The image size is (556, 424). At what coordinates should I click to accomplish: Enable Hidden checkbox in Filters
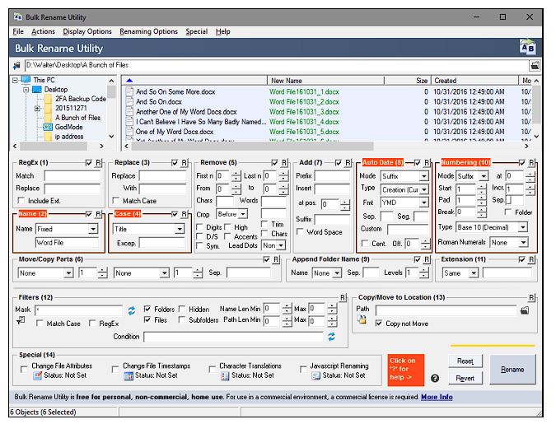click(x=182, y=309)
